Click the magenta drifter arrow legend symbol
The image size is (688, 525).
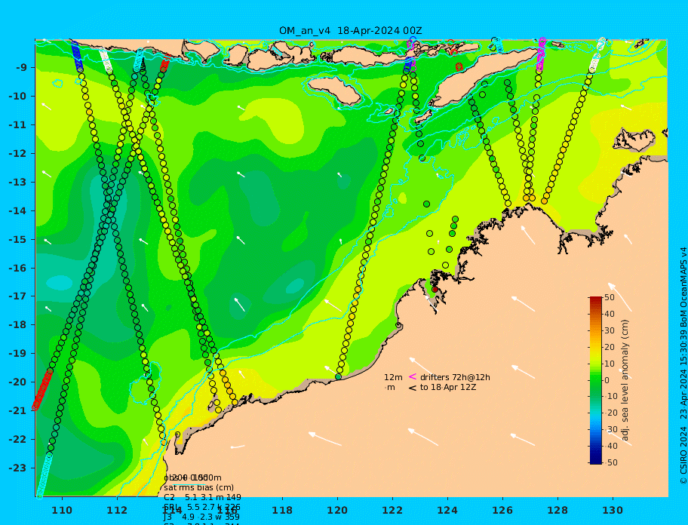coord(413,376)
